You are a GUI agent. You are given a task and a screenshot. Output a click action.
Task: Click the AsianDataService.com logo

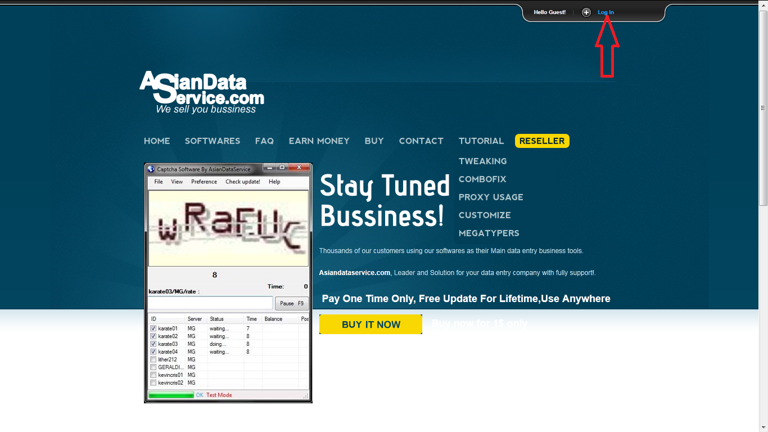point(202,92)
